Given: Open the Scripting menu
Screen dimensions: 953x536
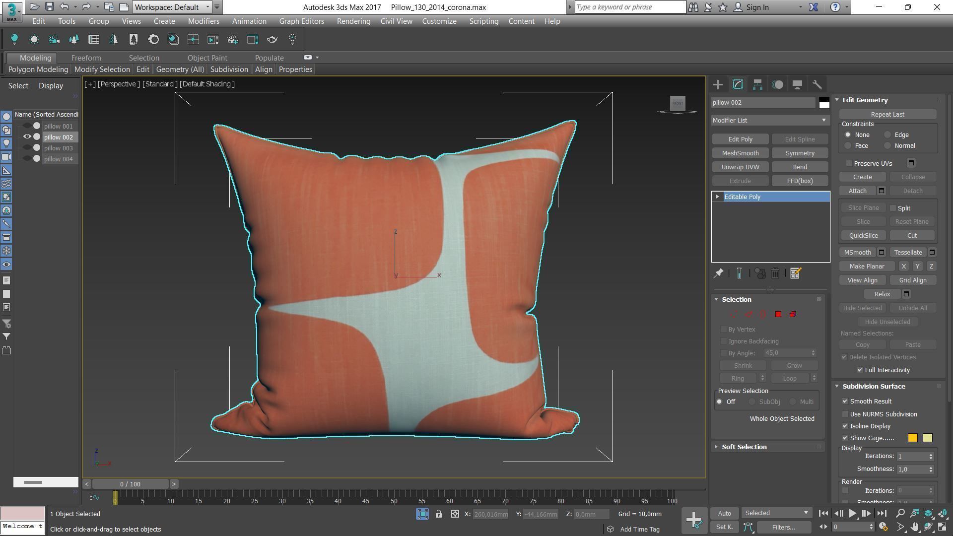Looking at the screenshot, I should click(x=483, y=21).
